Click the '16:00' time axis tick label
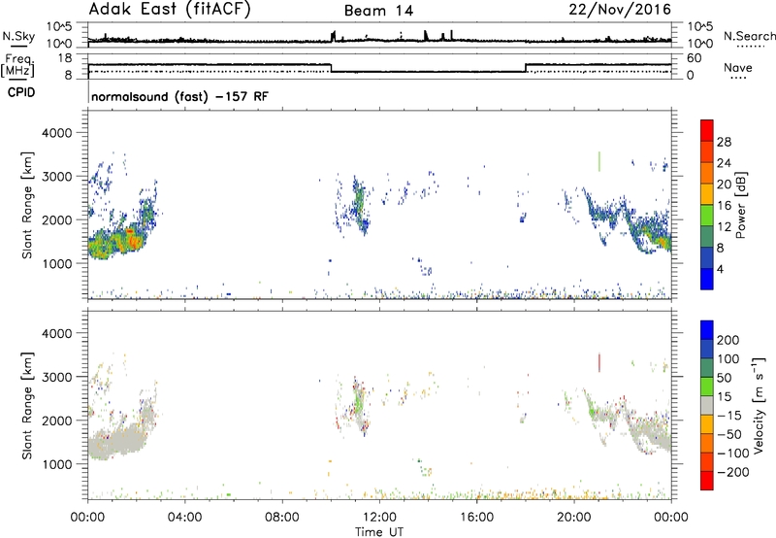Screen dimensions: 776x538 pos(477,518)
